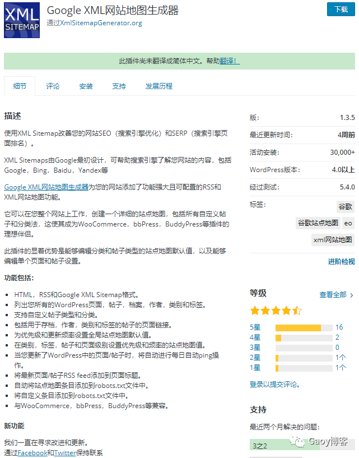
Task: Click 登录以提交评论 login link
Action: tap(274, 385)
